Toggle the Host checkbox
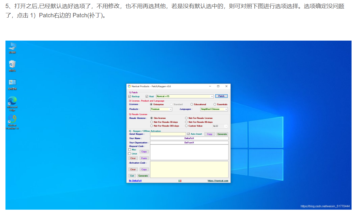This screenshot has height=214, width=355. click(x=147, y=96)
